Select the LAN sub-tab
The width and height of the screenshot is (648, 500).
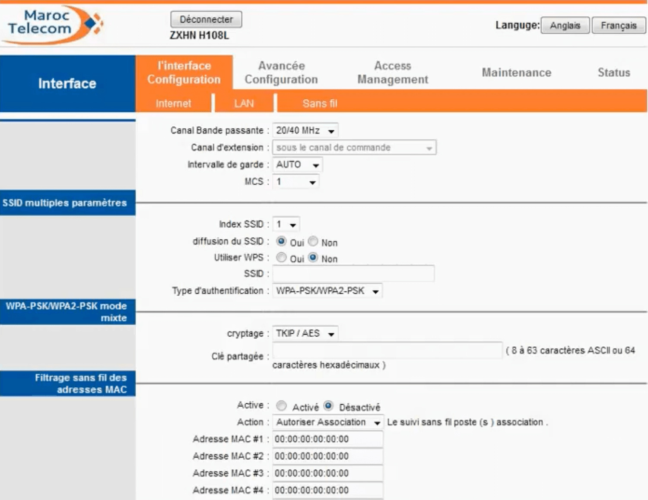[x=244, y=104]
